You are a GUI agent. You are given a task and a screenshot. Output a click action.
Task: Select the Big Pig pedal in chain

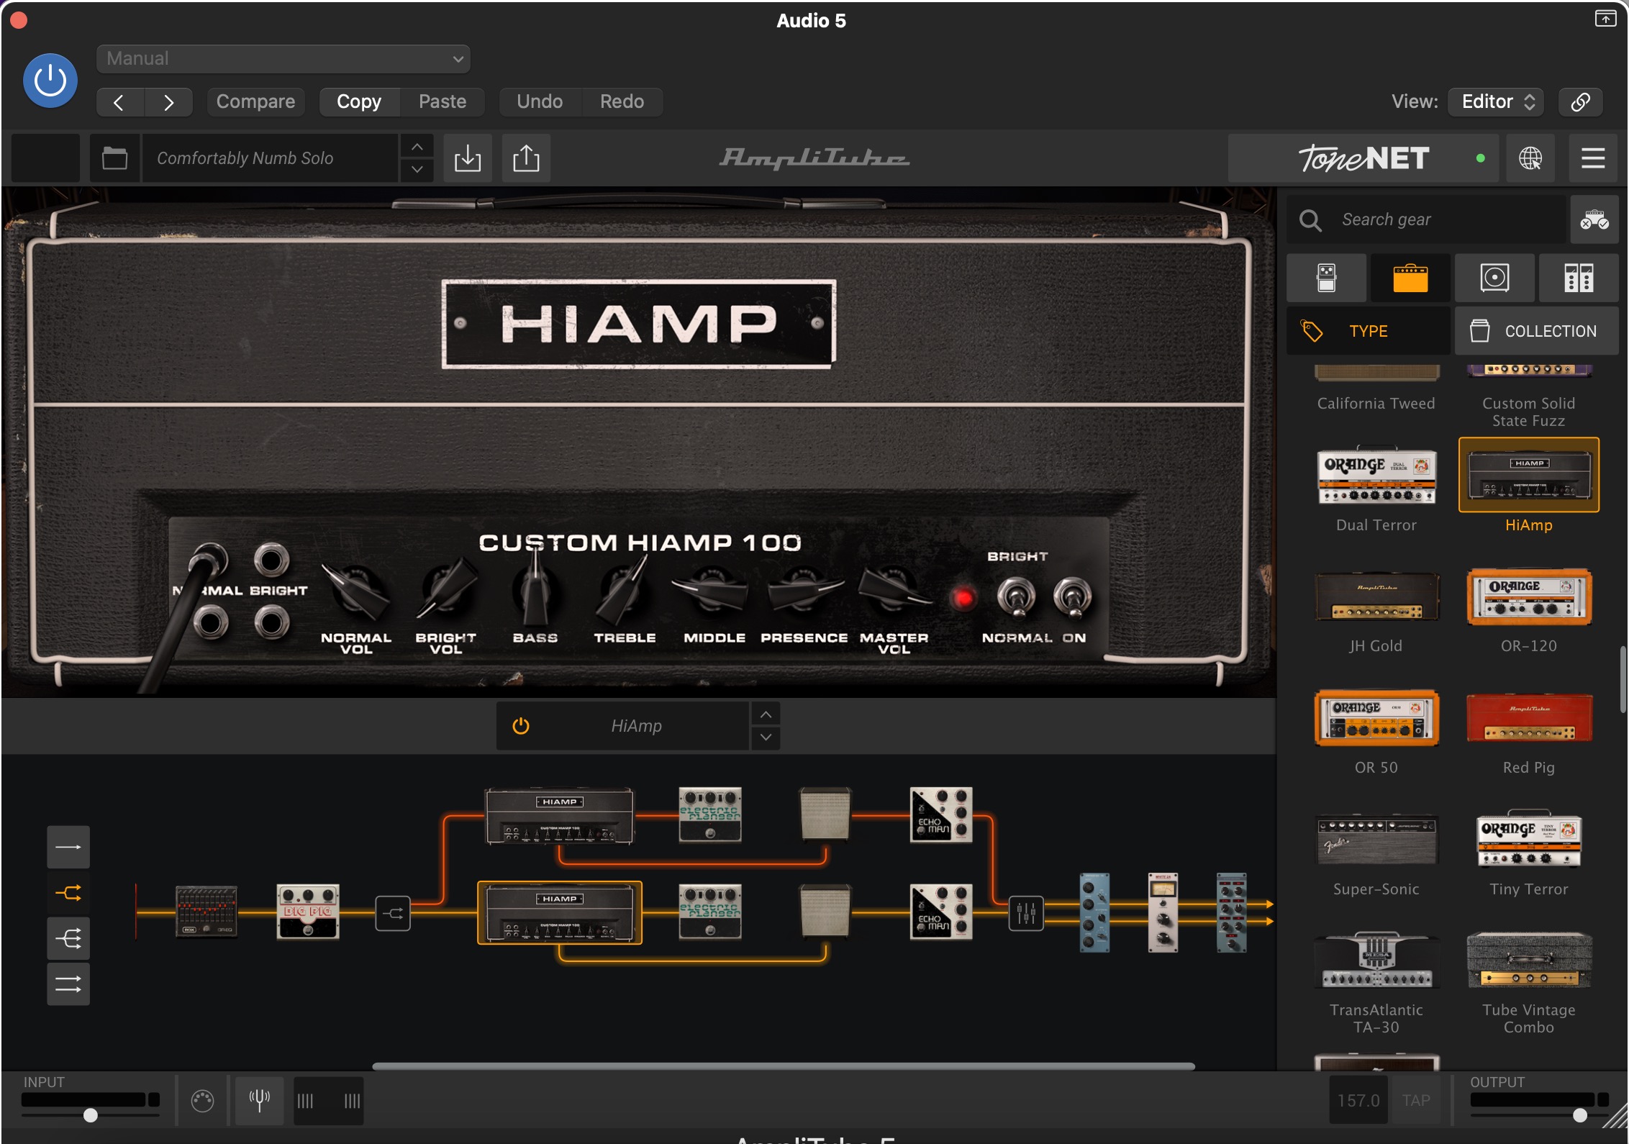308,912
